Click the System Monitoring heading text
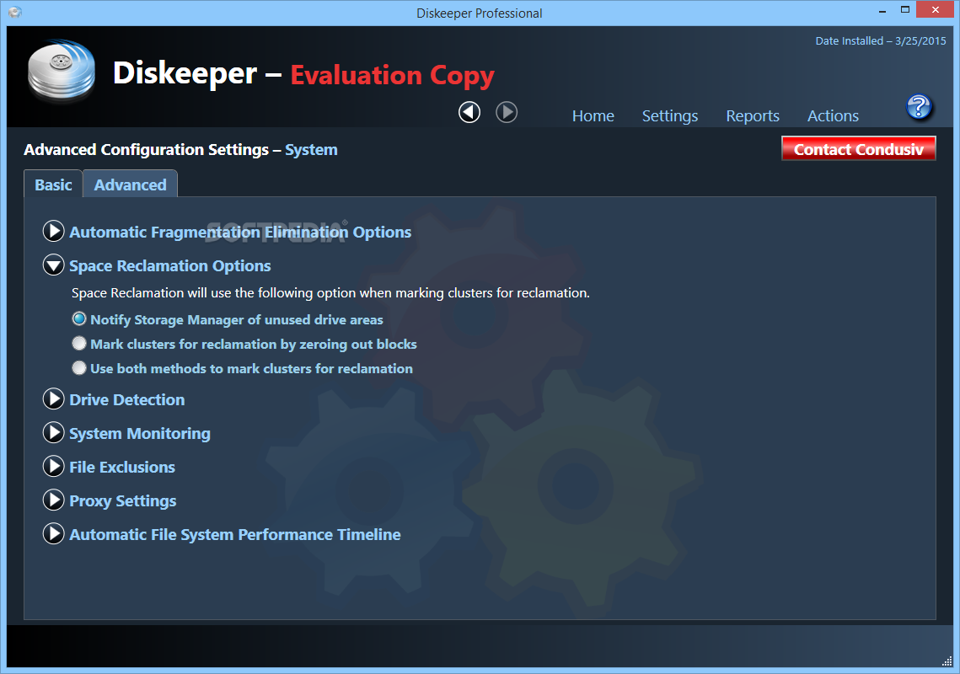 [140, 433]
